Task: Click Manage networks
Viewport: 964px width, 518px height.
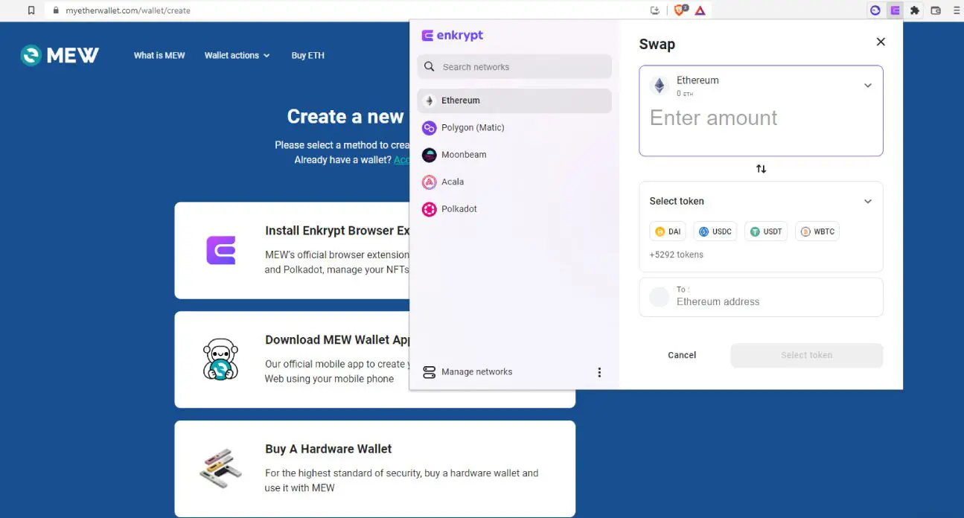Action: [x=476, y=372]
